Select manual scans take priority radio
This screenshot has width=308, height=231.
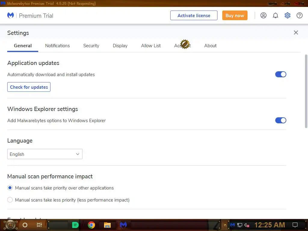point(10,188)
